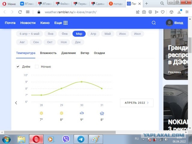The height and width of the screenshot is (144, 192).
Task: Select the Дек month chip
Action: click(x=78, y=42)
